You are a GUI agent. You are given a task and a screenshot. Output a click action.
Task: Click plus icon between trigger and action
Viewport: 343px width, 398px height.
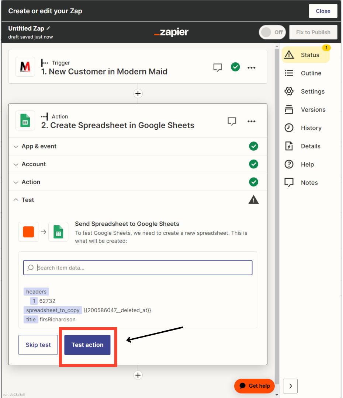point(138,94)
